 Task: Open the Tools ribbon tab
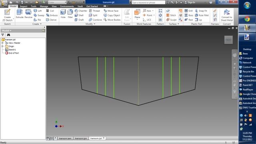(x=34, y=6)
